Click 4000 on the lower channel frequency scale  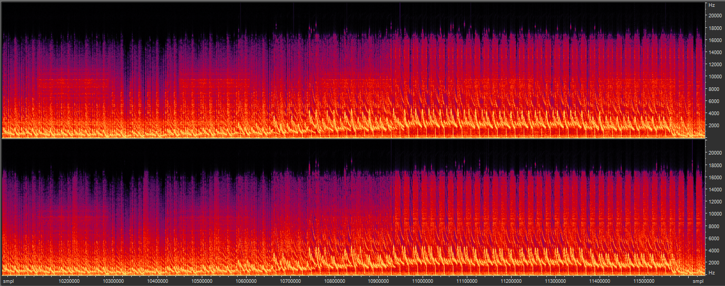coord(714,250)
